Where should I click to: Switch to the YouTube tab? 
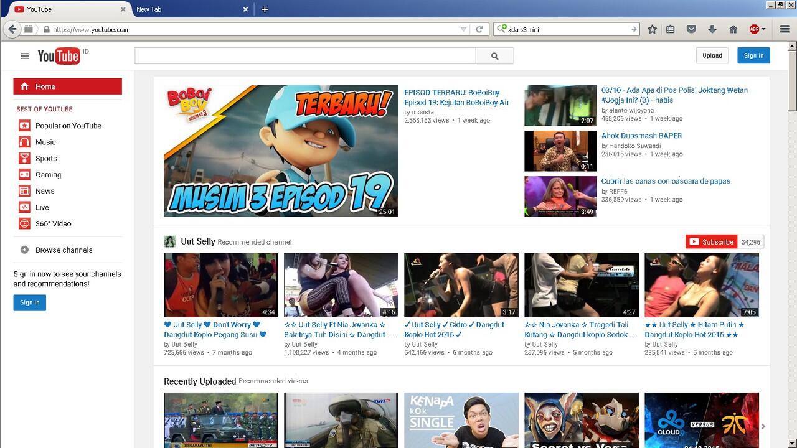coord(68,9)
